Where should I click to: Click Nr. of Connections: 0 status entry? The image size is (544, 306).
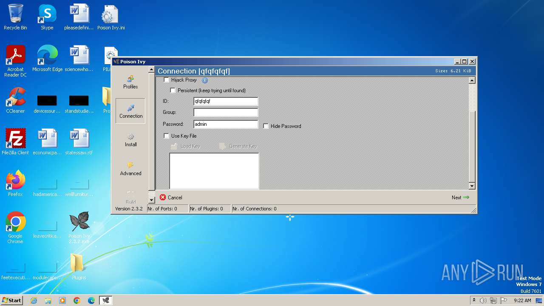click(255, 209)
